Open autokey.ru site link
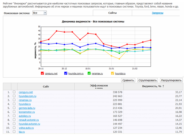The image size is (184, 137). click(25, 116)
